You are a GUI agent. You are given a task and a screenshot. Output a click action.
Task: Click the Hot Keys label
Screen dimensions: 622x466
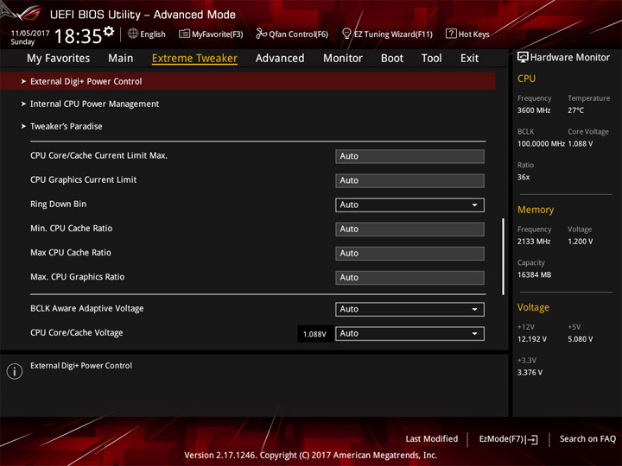tap(473, 34)
